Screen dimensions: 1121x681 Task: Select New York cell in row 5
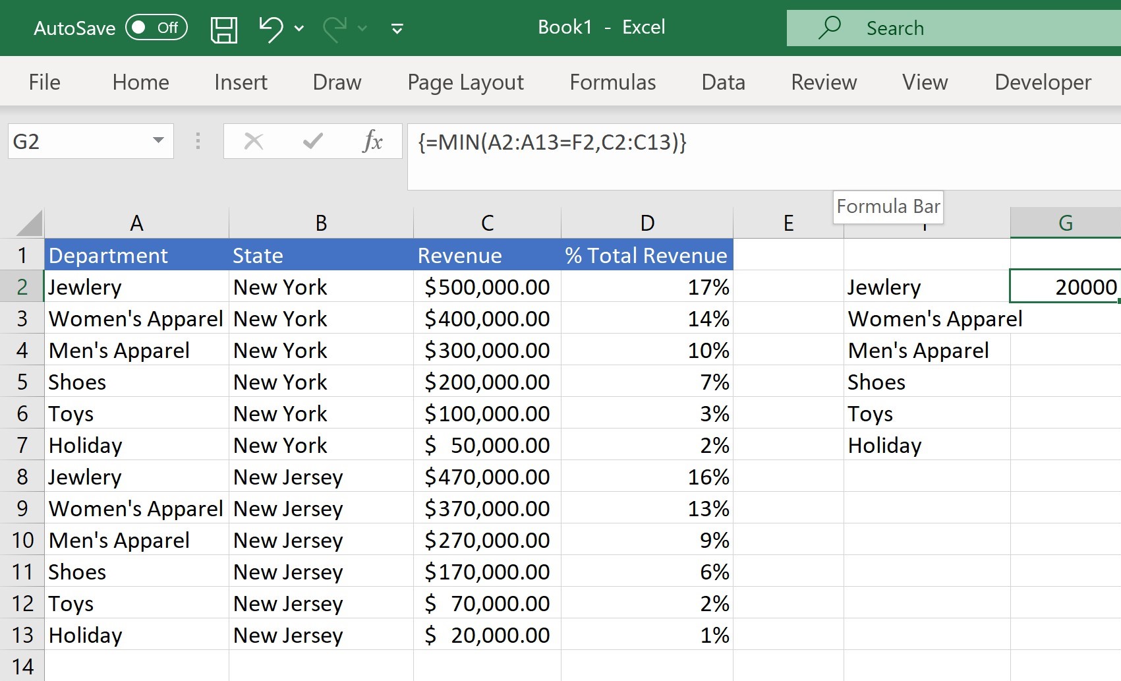[321, 382]
